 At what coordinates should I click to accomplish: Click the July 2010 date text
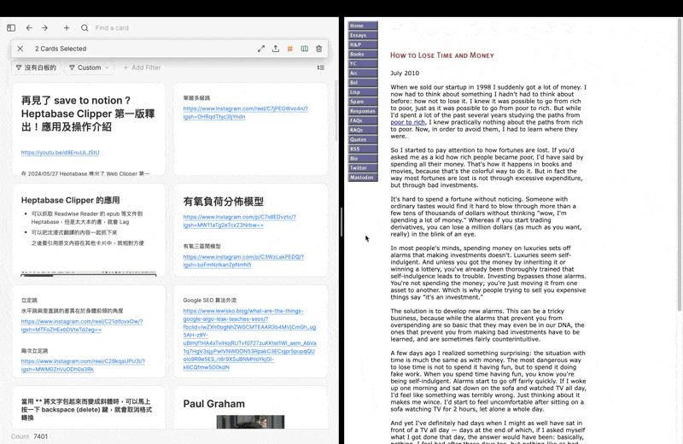coord(405,73)
